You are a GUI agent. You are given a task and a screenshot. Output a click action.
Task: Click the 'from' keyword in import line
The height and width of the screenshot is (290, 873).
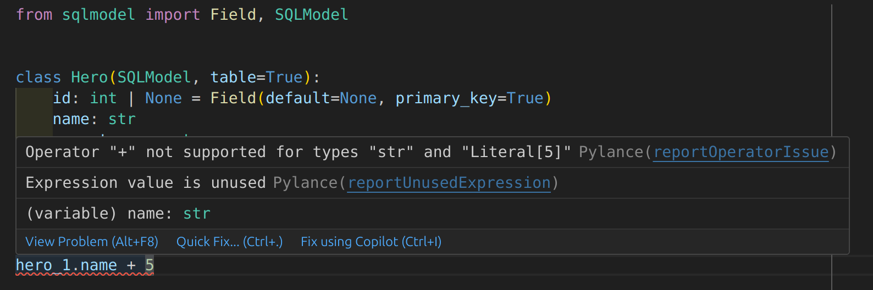pos(34,15)
